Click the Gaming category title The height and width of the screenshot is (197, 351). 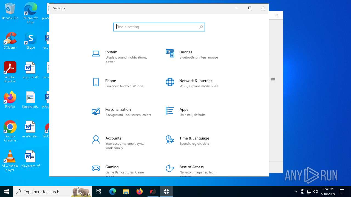(x=112, y=167)
